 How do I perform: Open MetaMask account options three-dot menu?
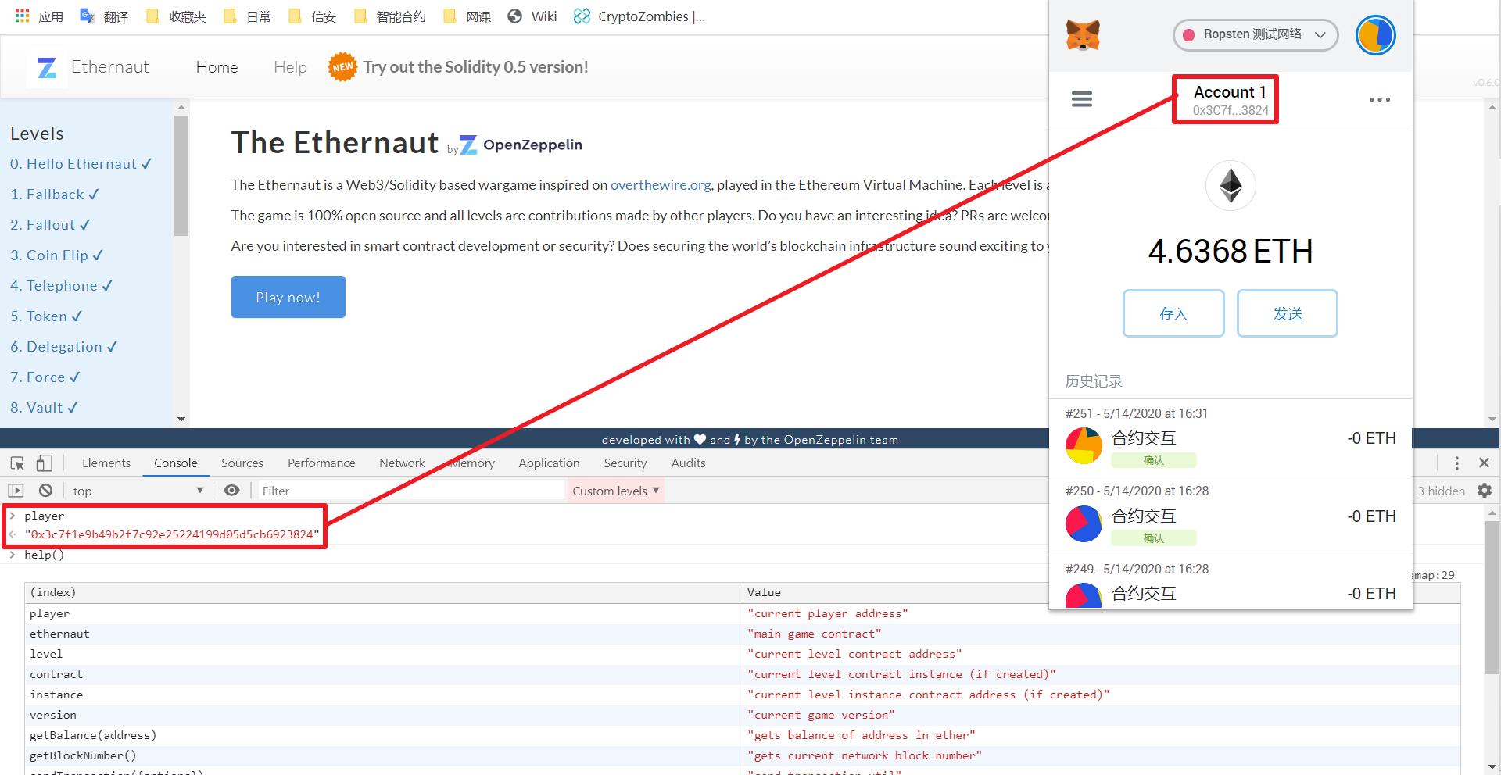[1380, 99]
